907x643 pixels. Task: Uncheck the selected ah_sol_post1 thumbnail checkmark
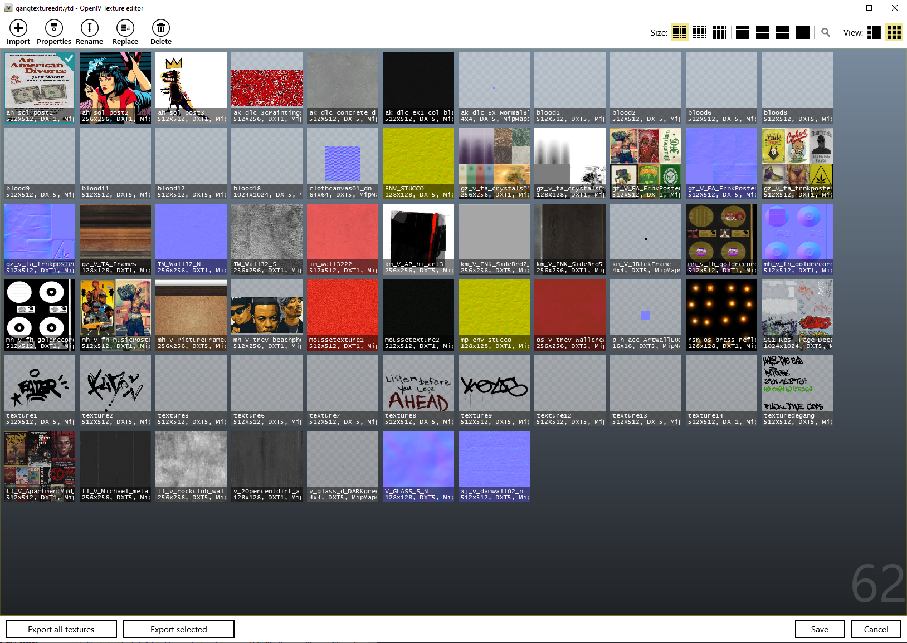coord(69,58)
